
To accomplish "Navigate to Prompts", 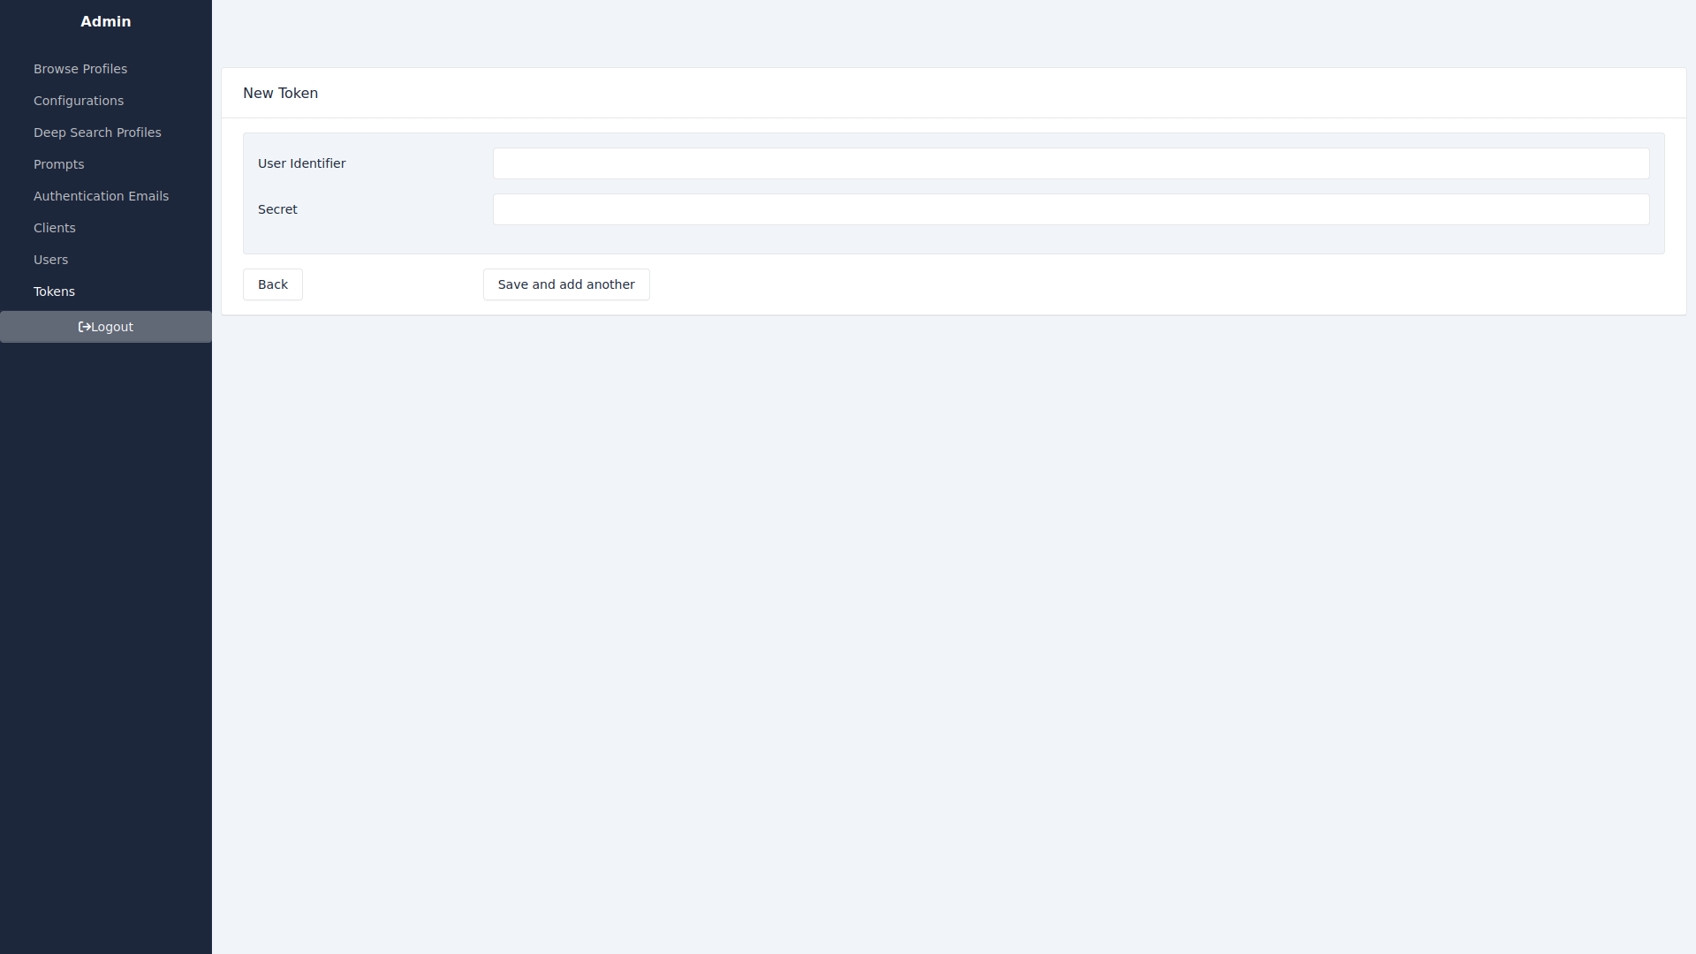I will [58, 164].
